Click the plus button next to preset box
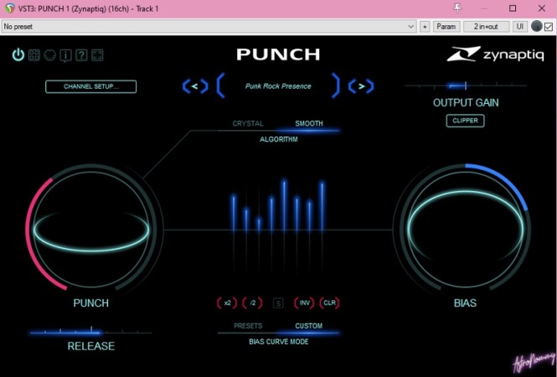 pyautogui.click(x=425, y=27)
